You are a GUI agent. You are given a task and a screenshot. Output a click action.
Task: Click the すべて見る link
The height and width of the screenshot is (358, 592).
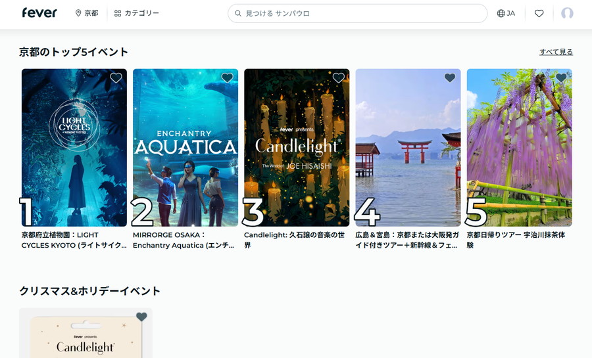point(556,52)
